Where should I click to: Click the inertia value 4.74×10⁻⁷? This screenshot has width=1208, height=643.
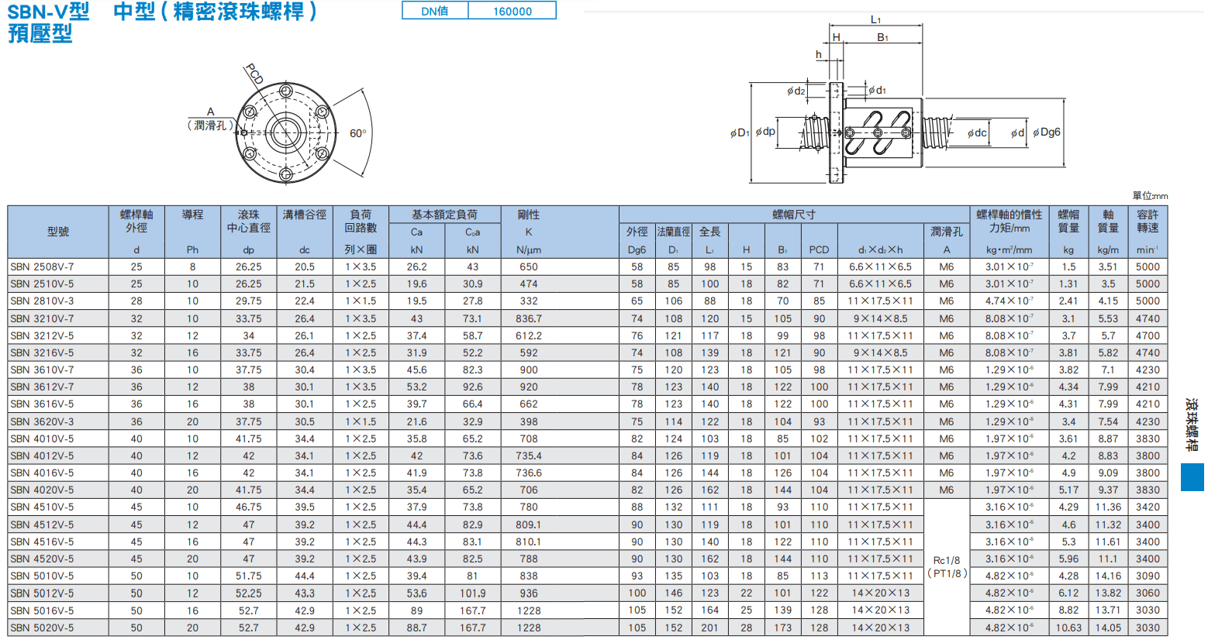tap(1010, 301)
